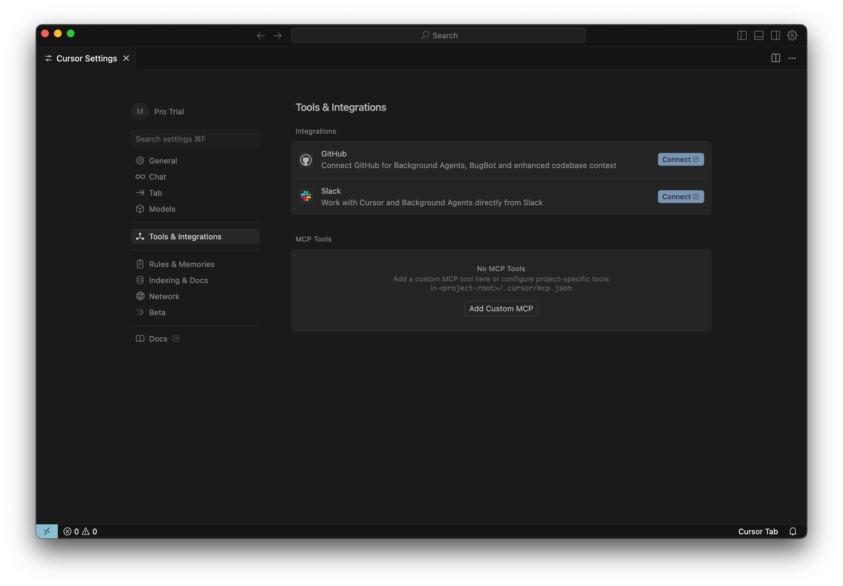This screenshot has width=843, height=586.
Task: Click the Rules & Memories clipboard icon
Action: pyautogui.click(x=140, y=264)
